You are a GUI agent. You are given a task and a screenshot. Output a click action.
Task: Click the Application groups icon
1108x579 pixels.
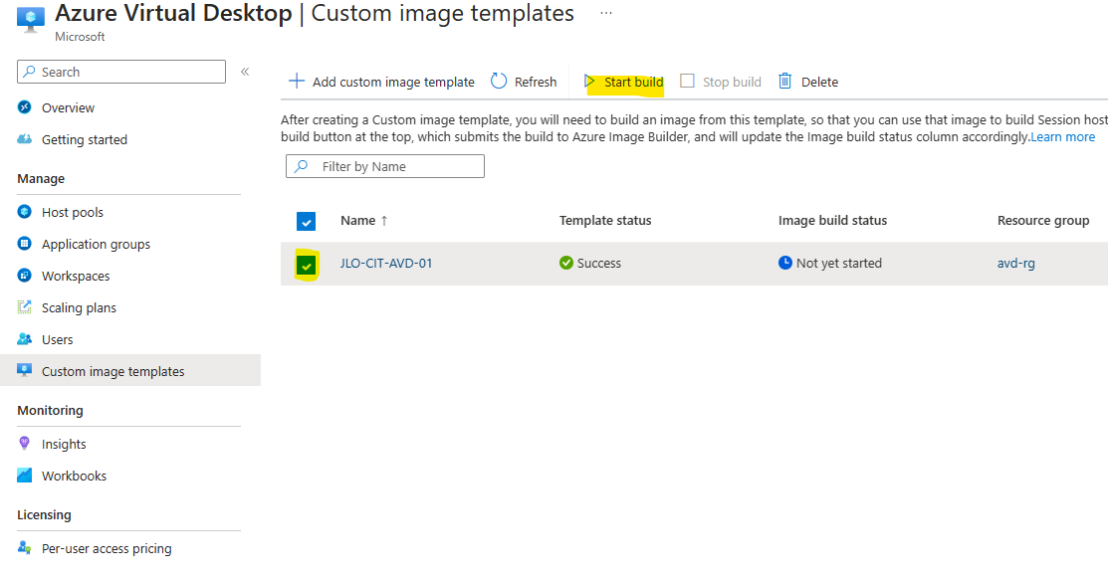coord(25,244)
